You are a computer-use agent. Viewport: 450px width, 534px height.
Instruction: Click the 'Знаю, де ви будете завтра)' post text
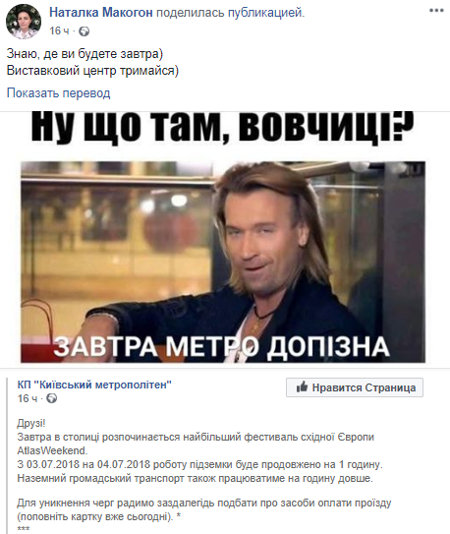tap(84, 54)
